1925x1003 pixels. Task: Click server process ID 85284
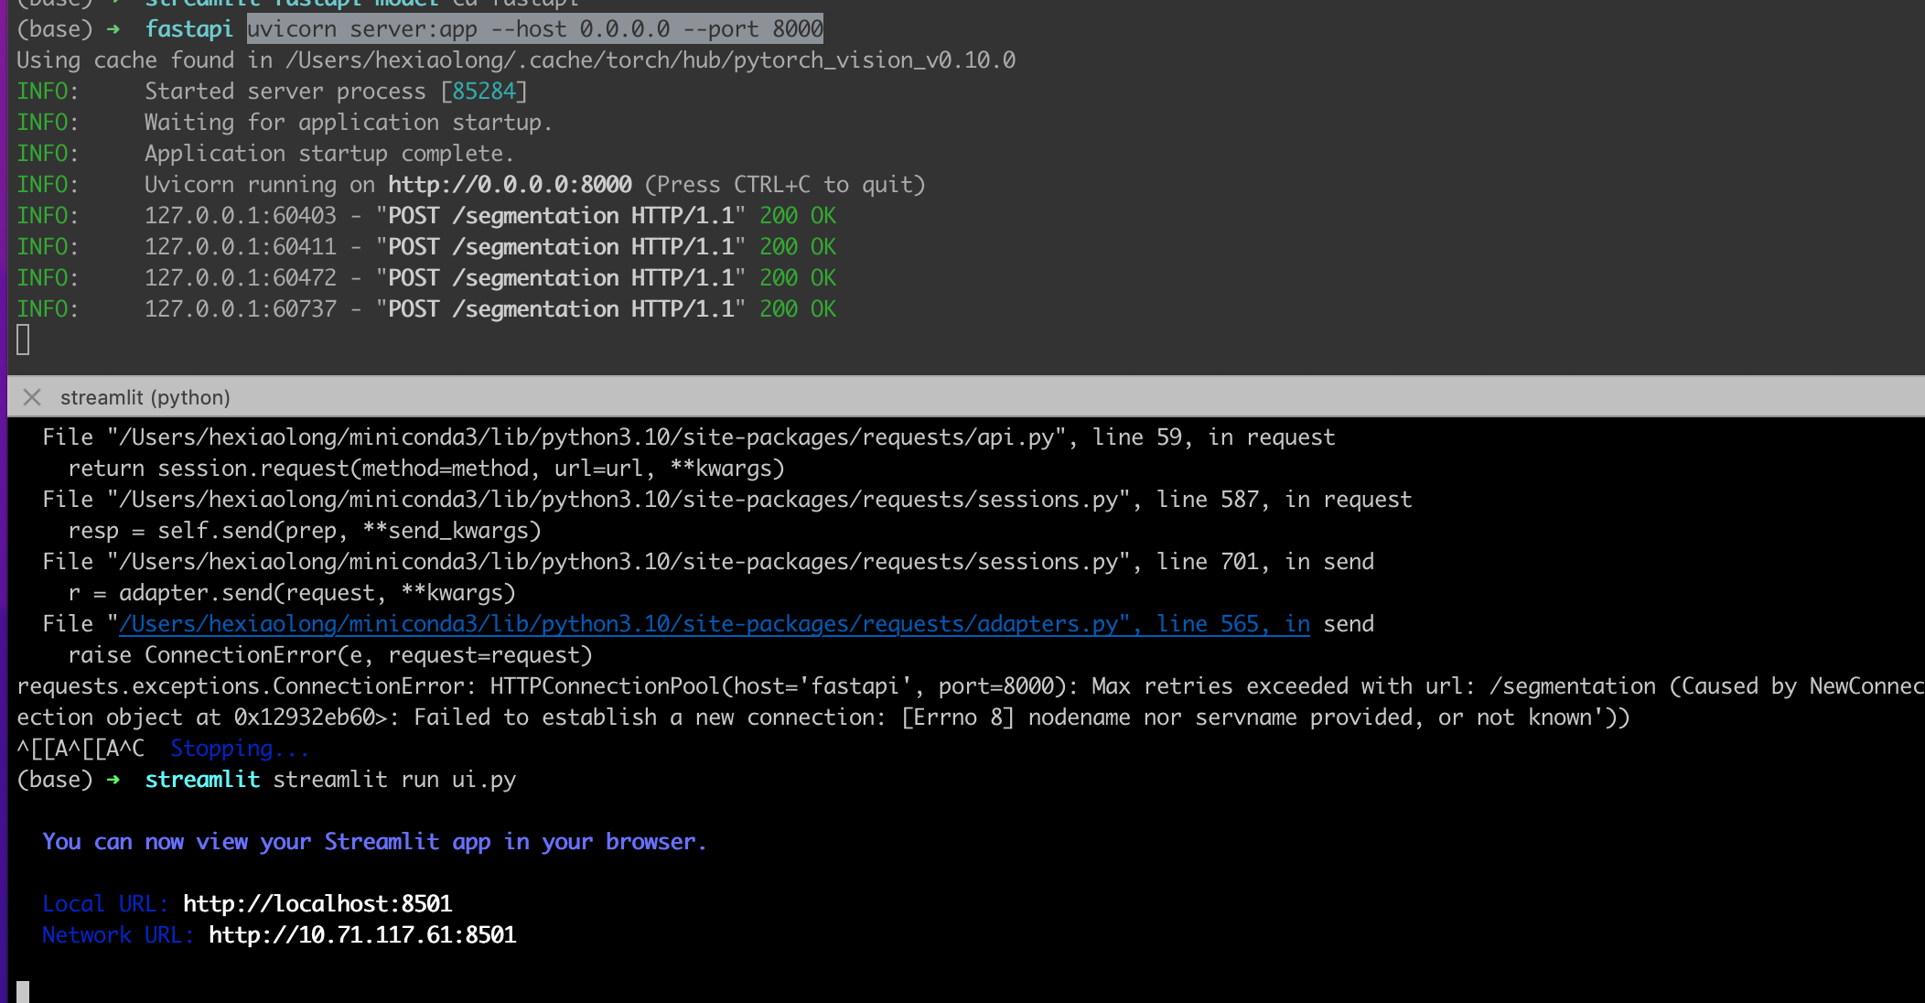484,92
